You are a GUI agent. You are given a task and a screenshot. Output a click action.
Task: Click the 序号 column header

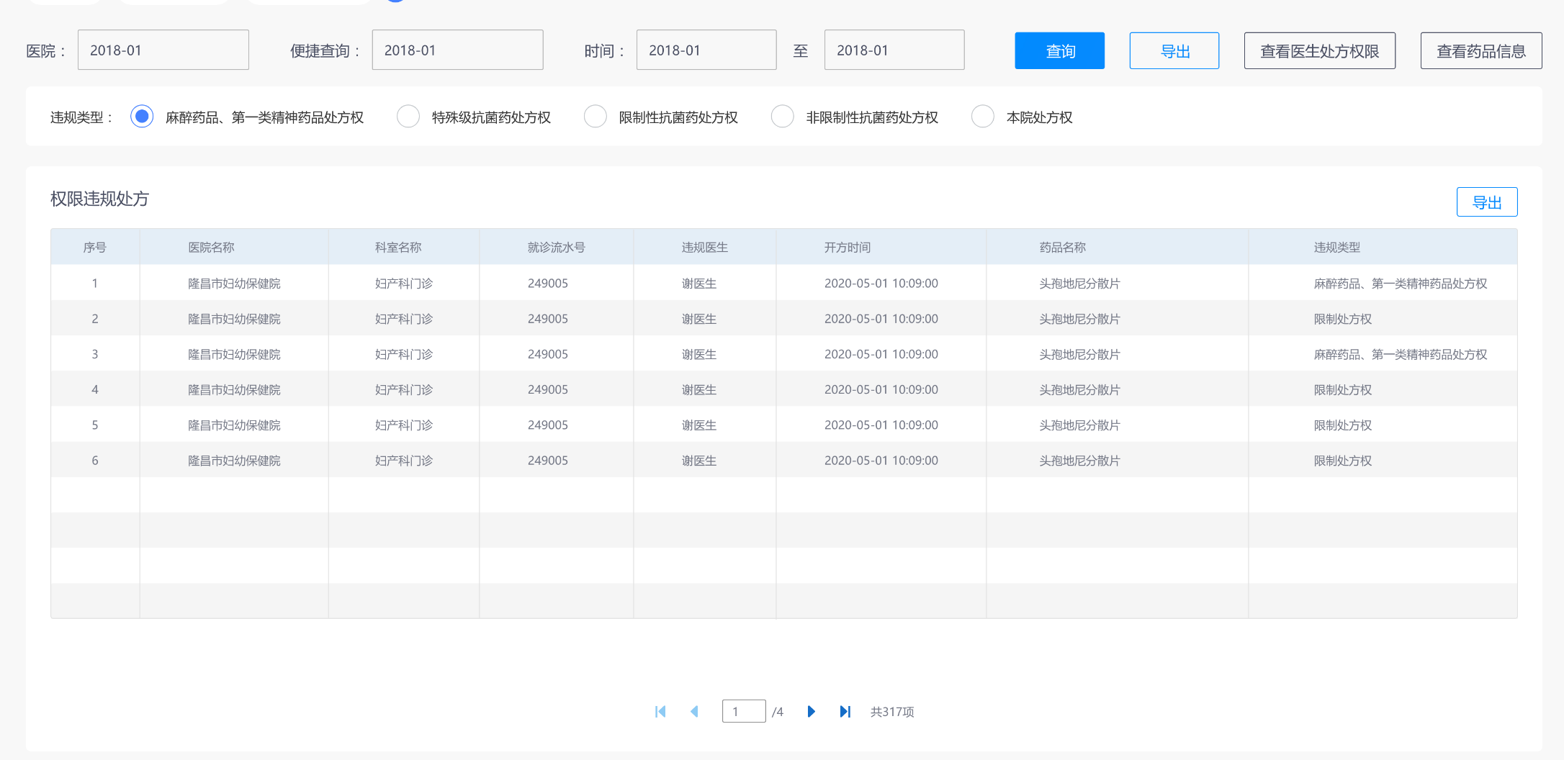(95, 248)
